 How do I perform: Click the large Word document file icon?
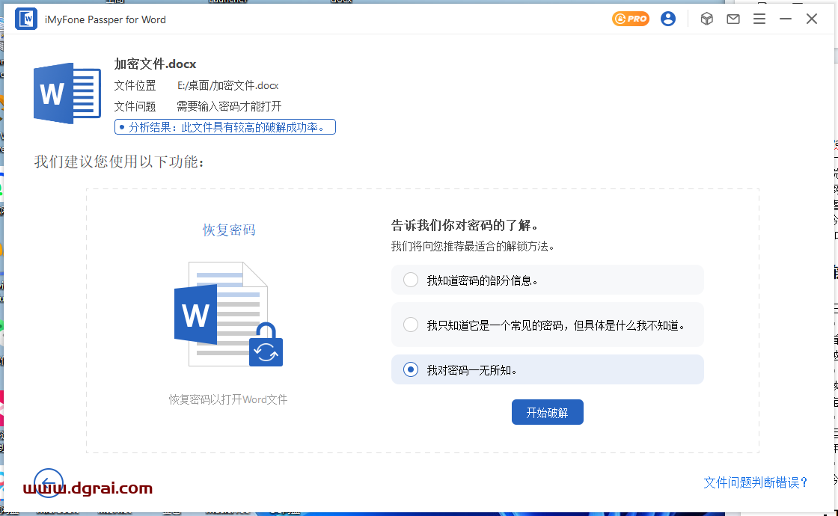click(x=67, y=93)
